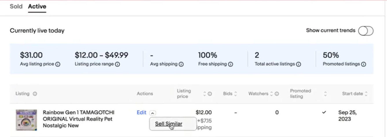This screenshot has height=137, width=387.
Task: Sort listings by Bids column
Action: click(x=236, y=94)
